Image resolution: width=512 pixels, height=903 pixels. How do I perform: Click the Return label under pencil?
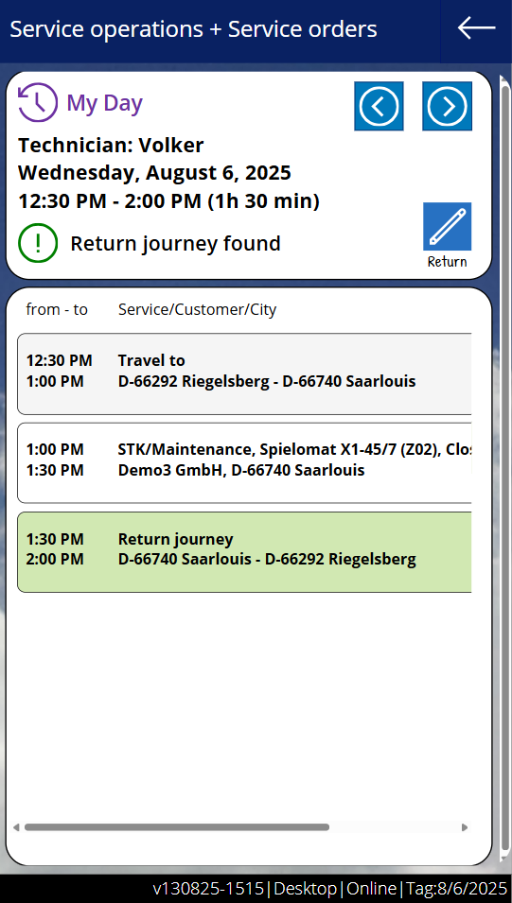447,262
